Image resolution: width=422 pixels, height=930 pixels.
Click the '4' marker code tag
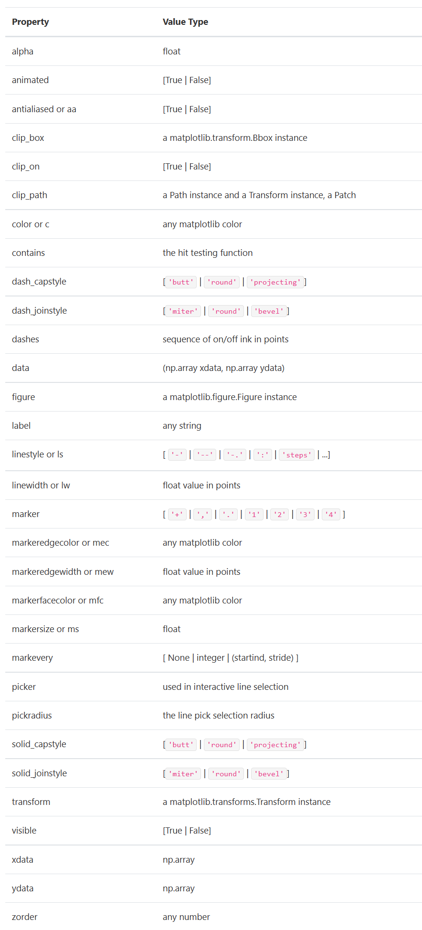pos(331,515)
